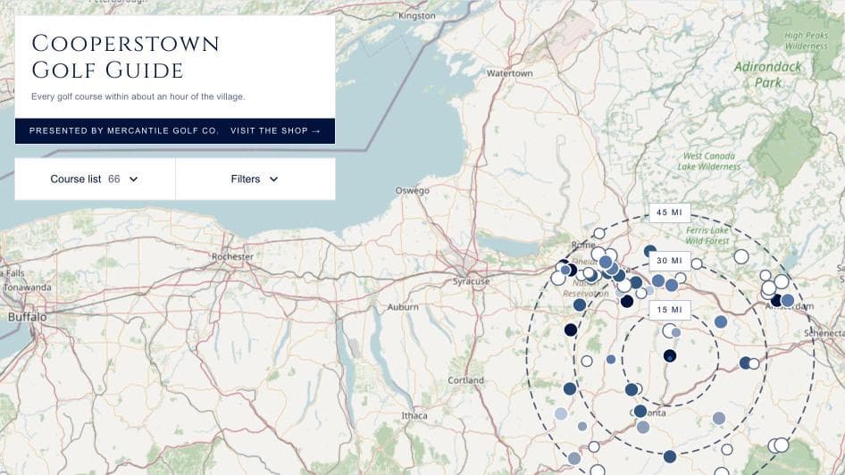Select the dark blue marker on the south 30 MI ring edge
The height and width of the screenshot is (475, 845).
[x=670, y=456]
